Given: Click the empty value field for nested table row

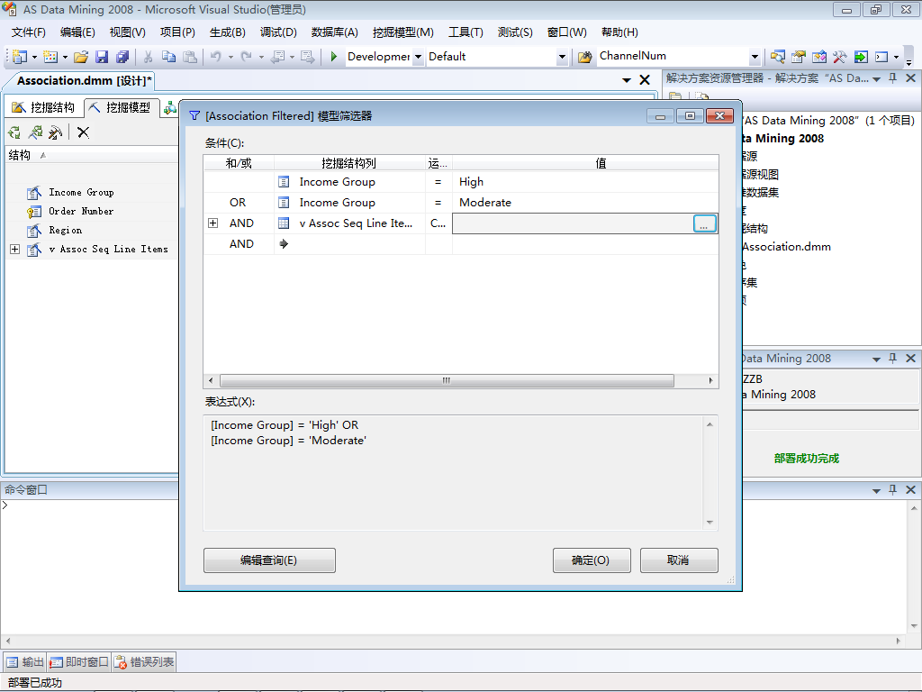Looking at the screenshot, I should pyautogui.click(x=574, y=223).
